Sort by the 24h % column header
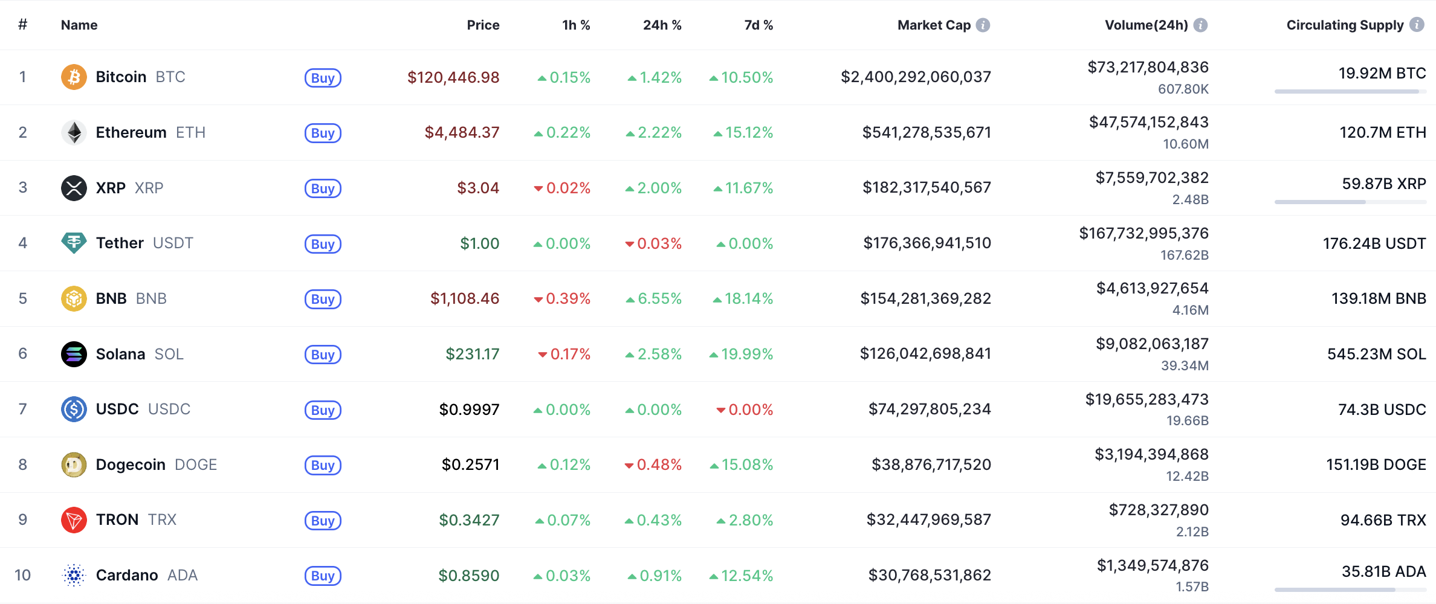This screenshot has width=1436, height=604. point(662,25)
